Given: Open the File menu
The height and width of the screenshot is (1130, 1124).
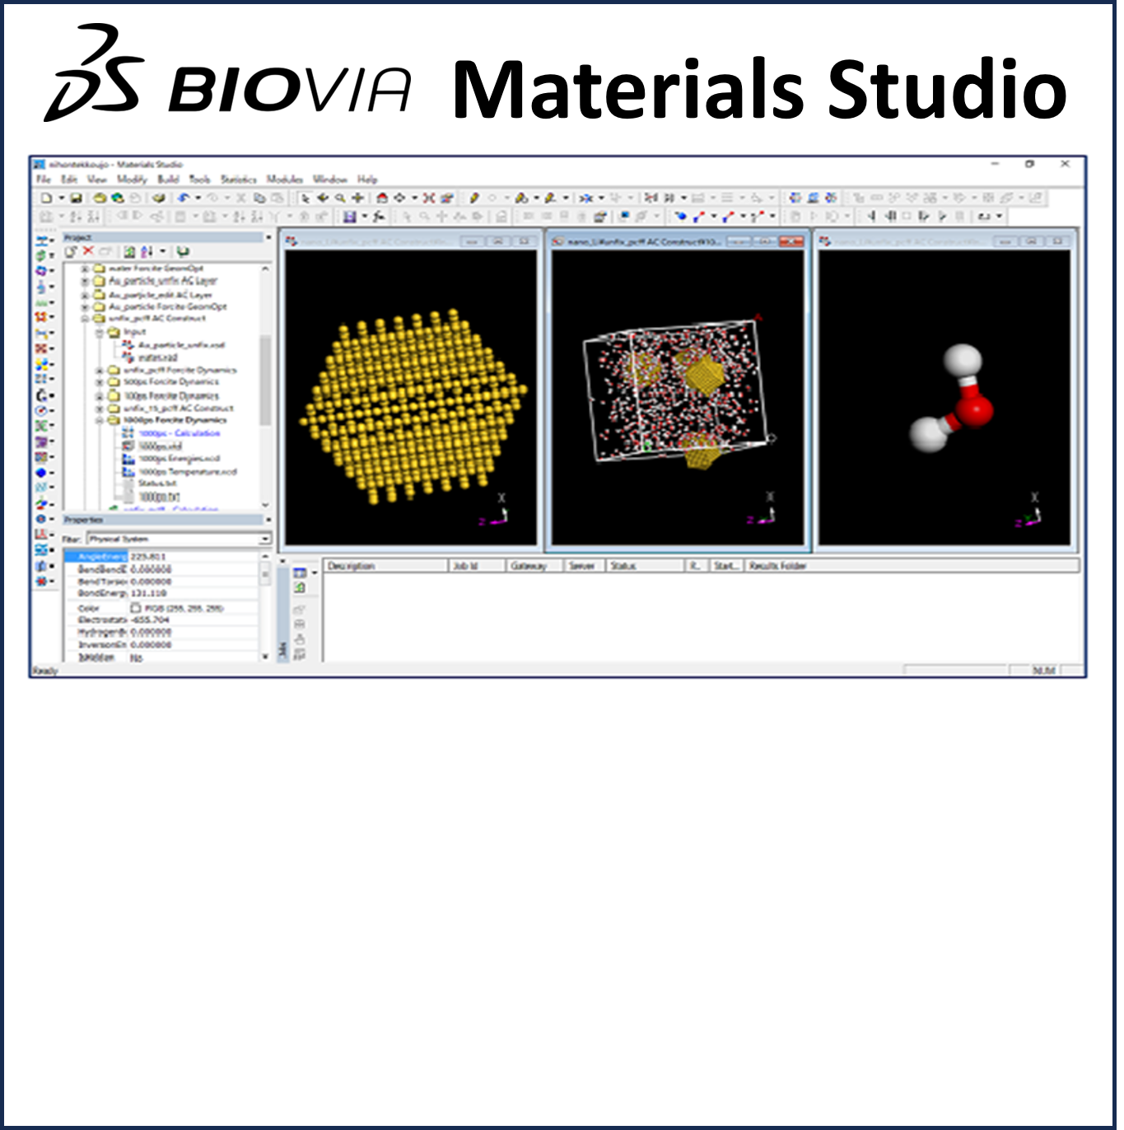Looking at the screenshot, I should click(x=44, y=180).
